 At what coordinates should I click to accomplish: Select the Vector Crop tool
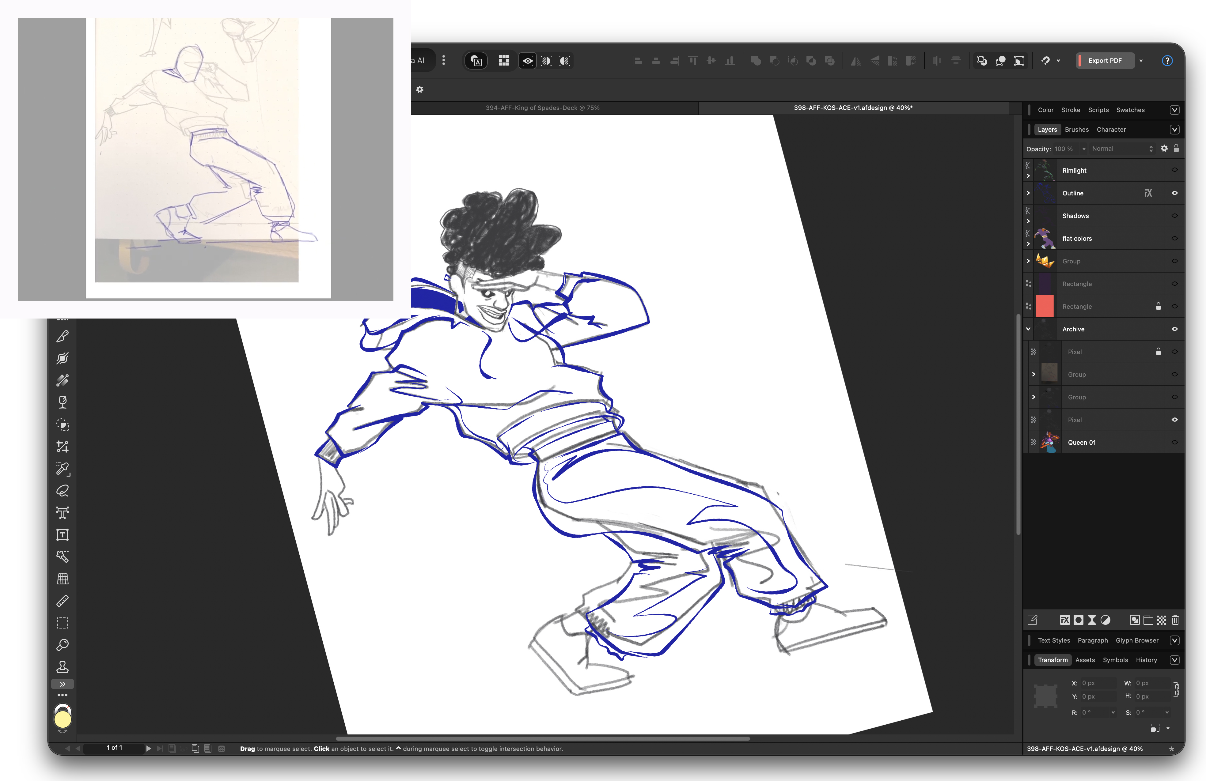point(62,447)
